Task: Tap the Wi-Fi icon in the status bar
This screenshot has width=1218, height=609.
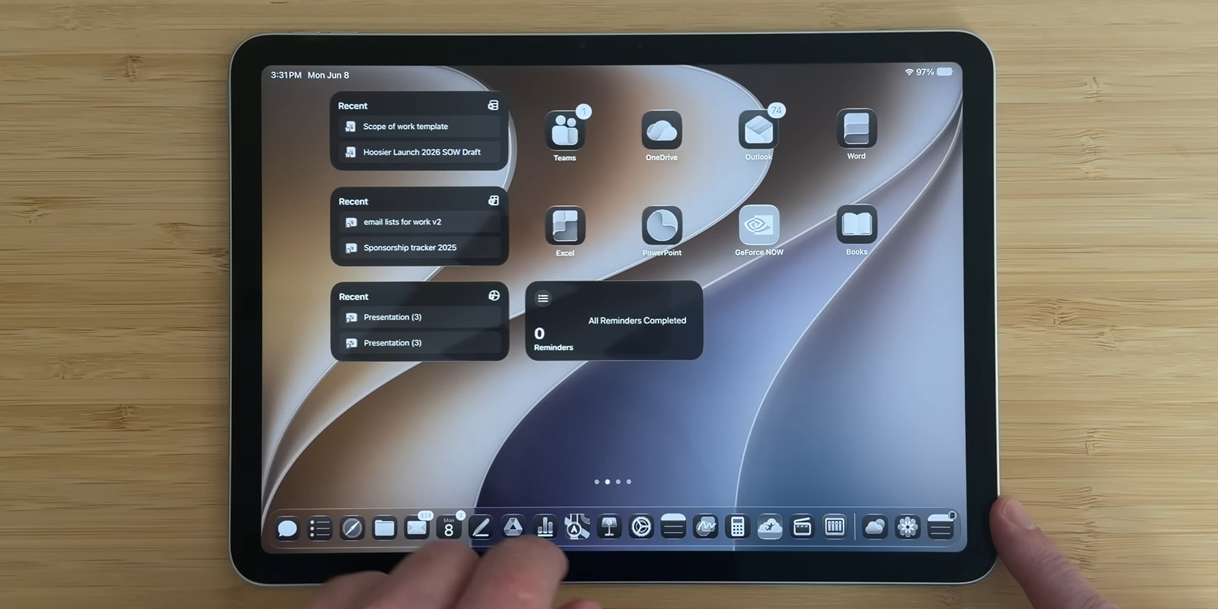Action: pos(909,72)
